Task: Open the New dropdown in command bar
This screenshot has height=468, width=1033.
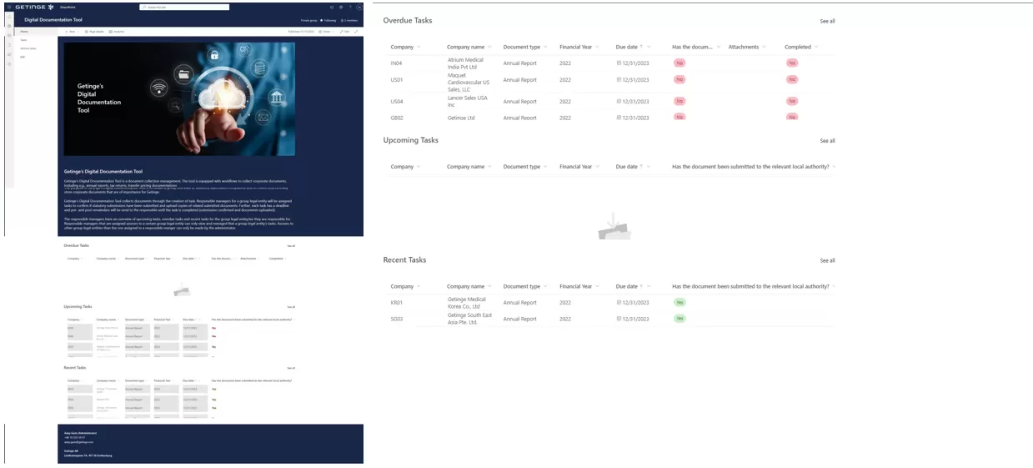Action: pyautogui.click(x=70, y=32)
